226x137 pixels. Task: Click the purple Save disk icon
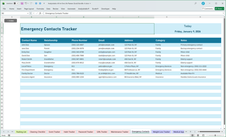coord(22,3)
